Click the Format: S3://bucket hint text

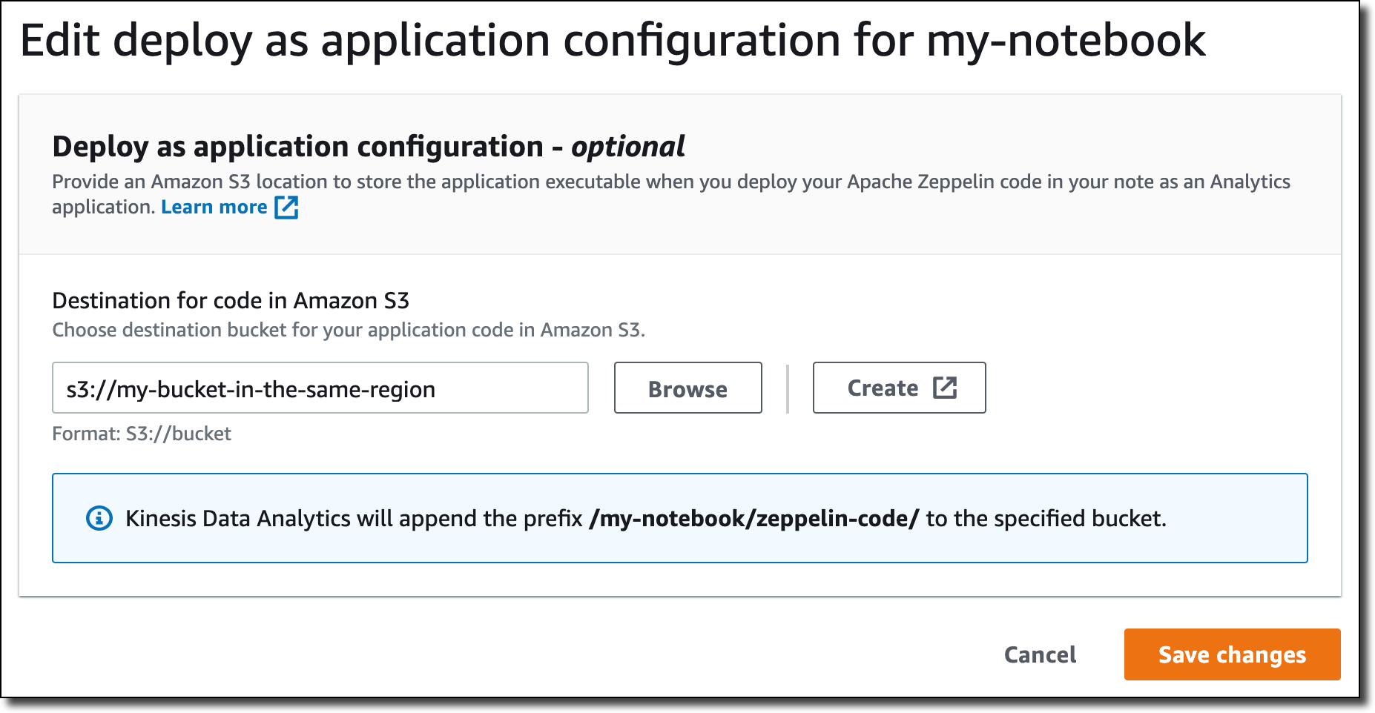pos(142,434)
